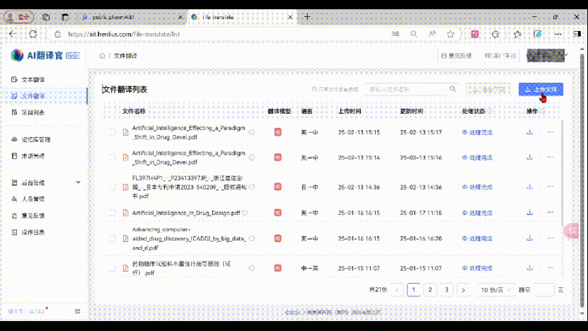The image size is (588, 331).
Task: Check the Artificial_Intelligence_in_Drug_Design.pdf checkbox
Action: coord(113,213)
